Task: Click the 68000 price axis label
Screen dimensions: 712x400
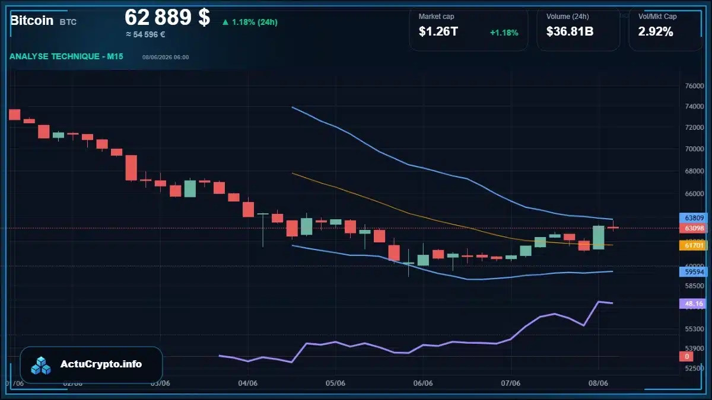Action: [x=694, y=171]
